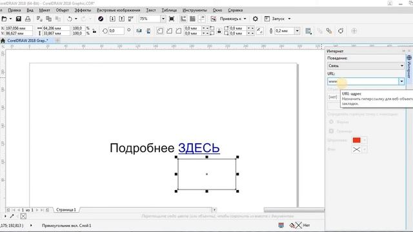Open the undo history dropdown arrow
The width and height of the screenshot is (413, 232).
click(x=76, y=19)
